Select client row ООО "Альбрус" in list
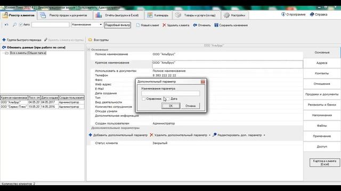Screen dimensions: 341x191 point(42,102)
